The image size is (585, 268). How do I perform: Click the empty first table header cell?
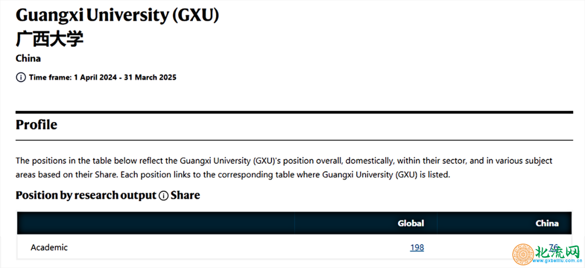tap(156, 223)
